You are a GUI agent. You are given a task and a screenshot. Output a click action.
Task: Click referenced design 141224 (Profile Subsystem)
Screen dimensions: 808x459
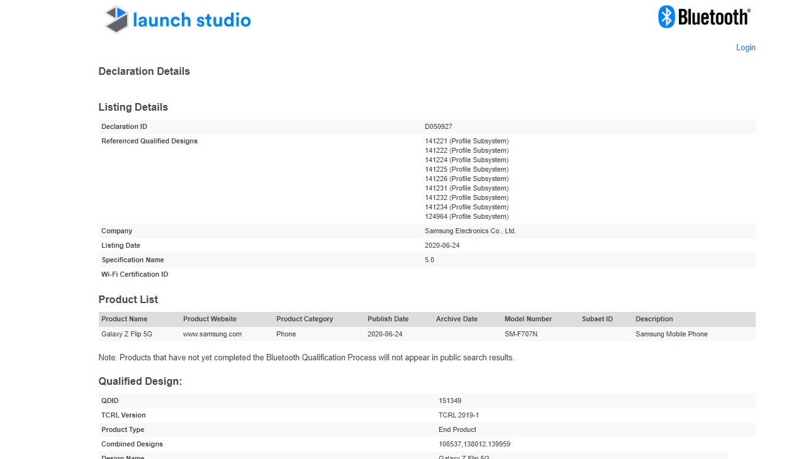[467, 160]
